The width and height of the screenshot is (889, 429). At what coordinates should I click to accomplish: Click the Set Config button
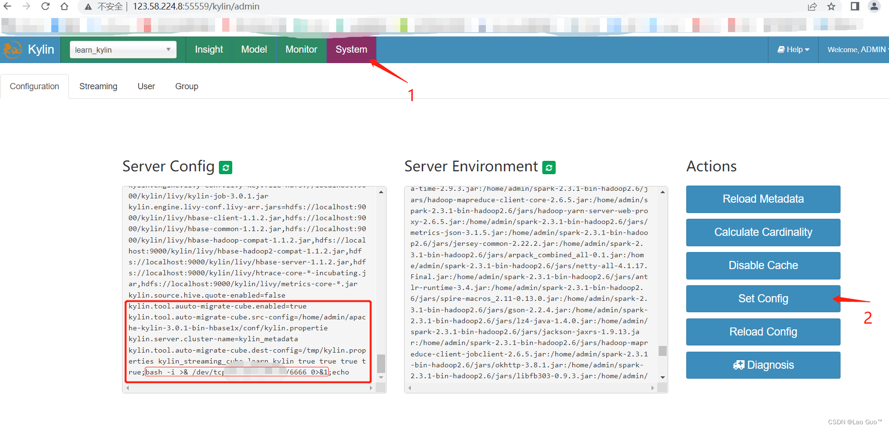[x=763, y=298]
